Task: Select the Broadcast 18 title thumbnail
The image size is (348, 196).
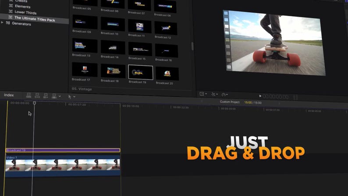Action: [113, 71]
